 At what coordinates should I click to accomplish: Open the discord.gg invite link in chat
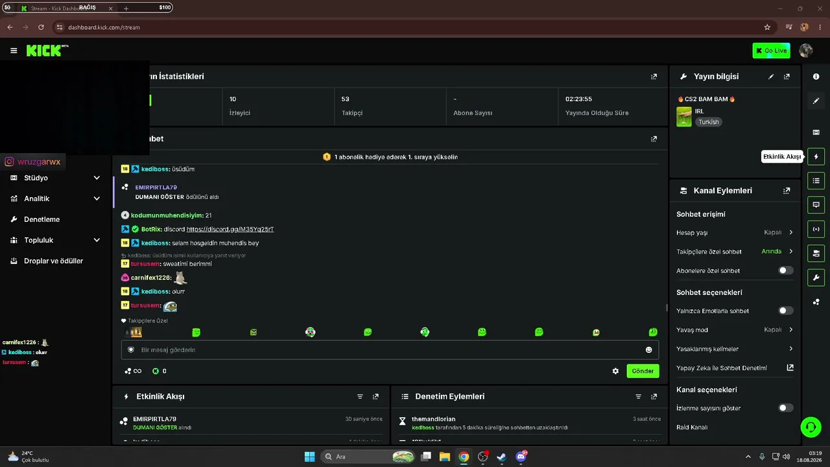230,229
